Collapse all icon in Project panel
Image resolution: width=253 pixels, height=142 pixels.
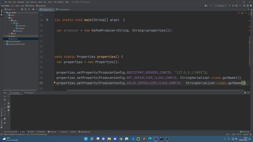coord(29,9)
